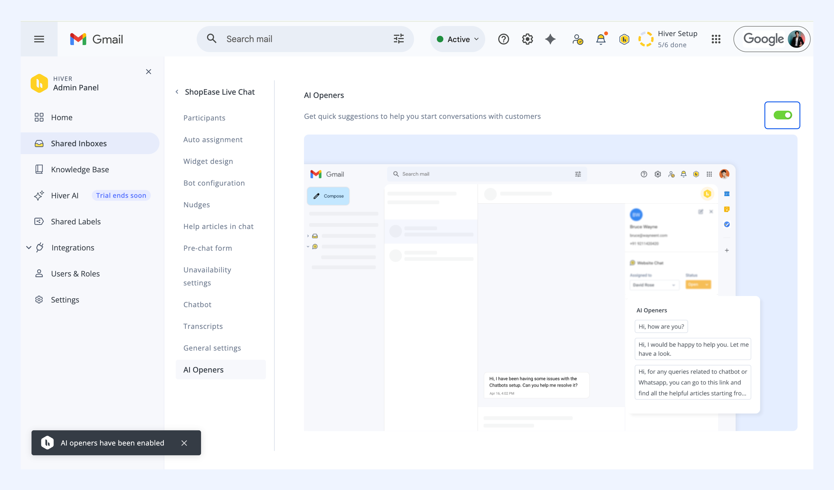Click 'Get quick suggestions' description text
The image size is (834, 490).
coord(422,116)
